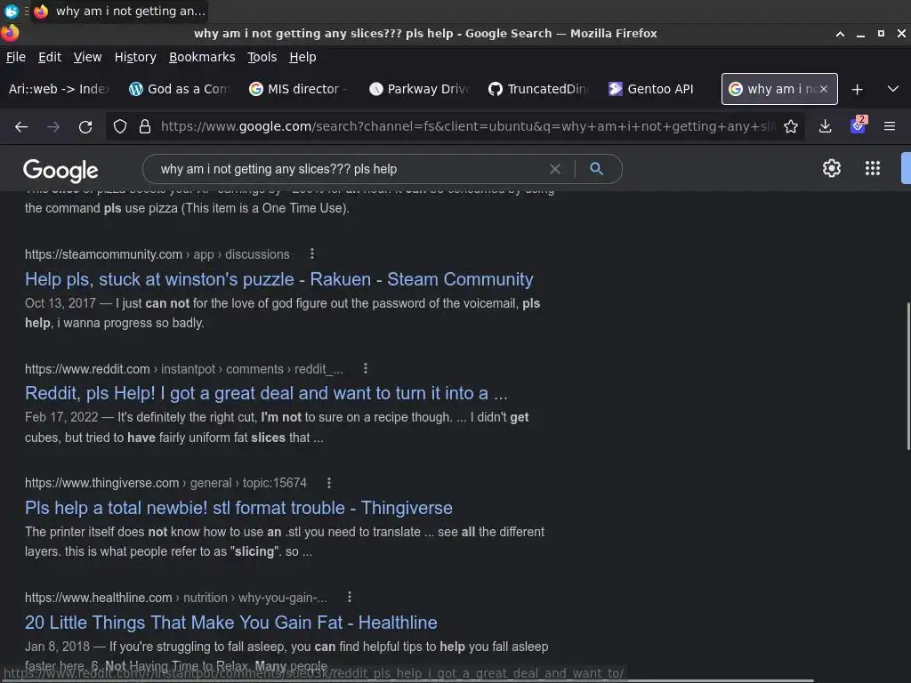Open the extension icon with the 2 badge
911x683 pixels.
tap(859, 125)
